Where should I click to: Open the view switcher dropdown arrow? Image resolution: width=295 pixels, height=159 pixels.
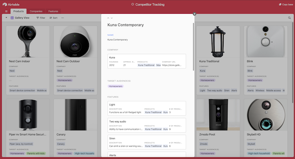(6, 18)
